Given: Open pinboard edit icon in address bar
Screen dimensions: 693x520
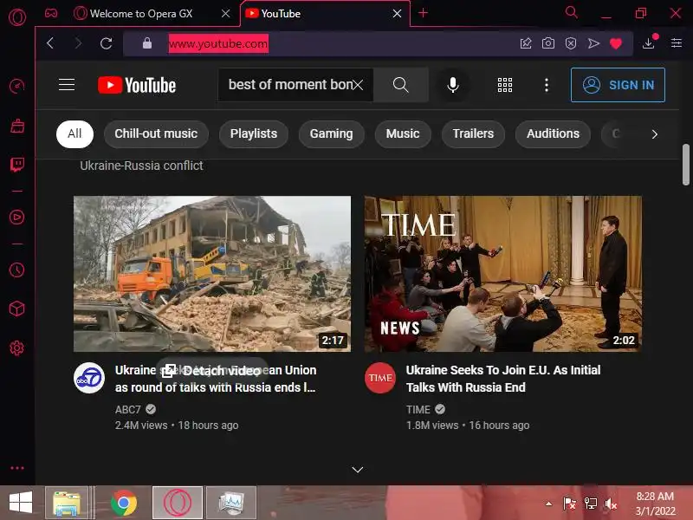Looking at the screenshot, I should (526, 42).
